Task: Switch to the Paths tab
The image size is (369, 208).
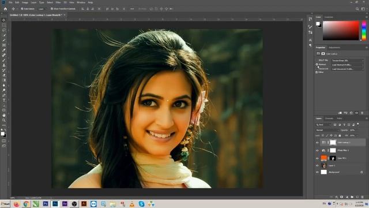Action: [x=340, y=118]
